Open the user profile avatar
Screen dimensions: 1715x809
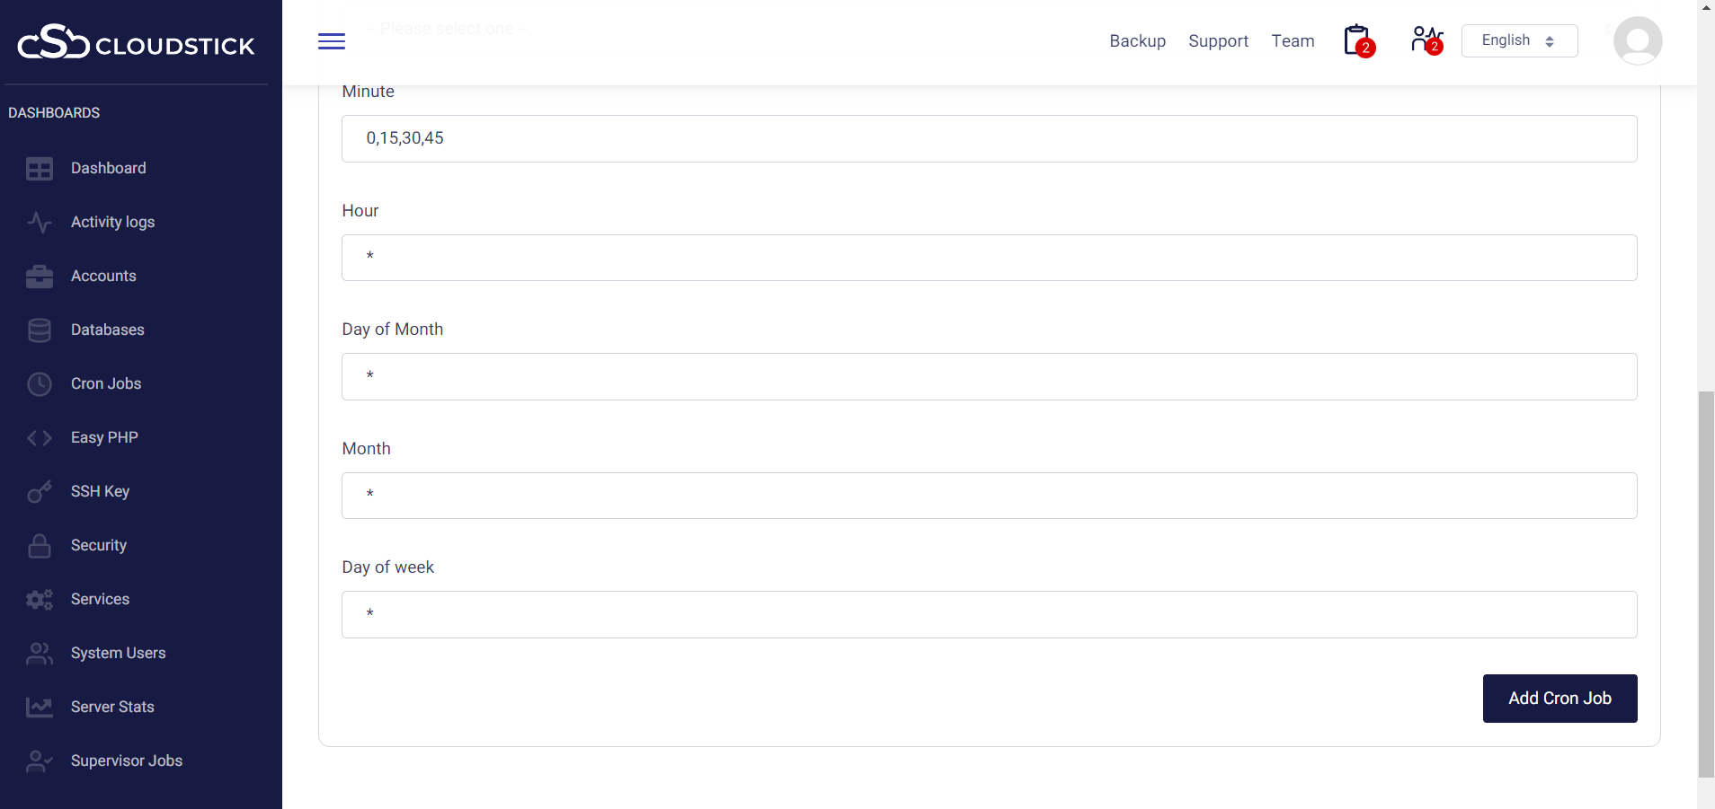coord(1637,41)
